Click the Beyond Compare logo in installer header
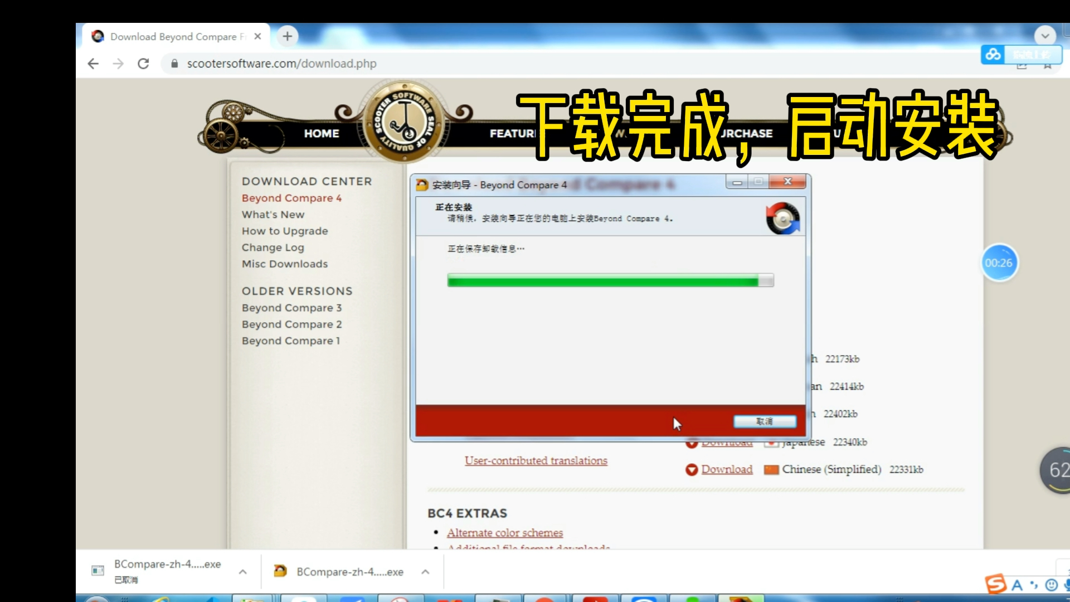 pos(782,218)
